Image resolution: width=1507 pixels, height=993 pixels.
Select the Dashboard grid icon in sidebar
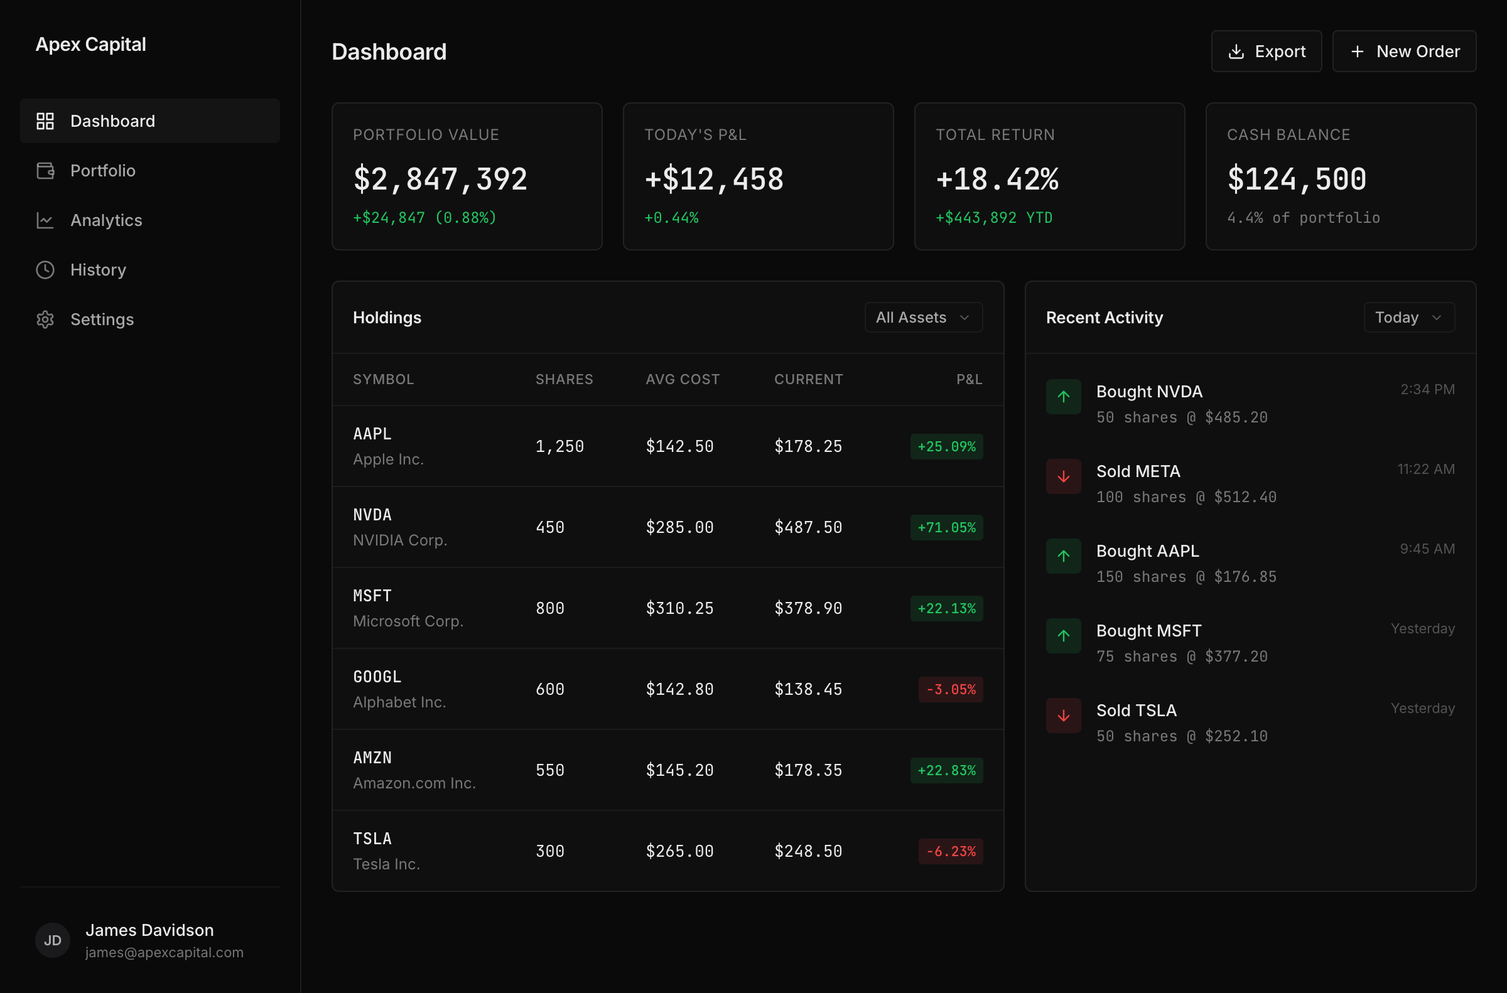[45, 121]
